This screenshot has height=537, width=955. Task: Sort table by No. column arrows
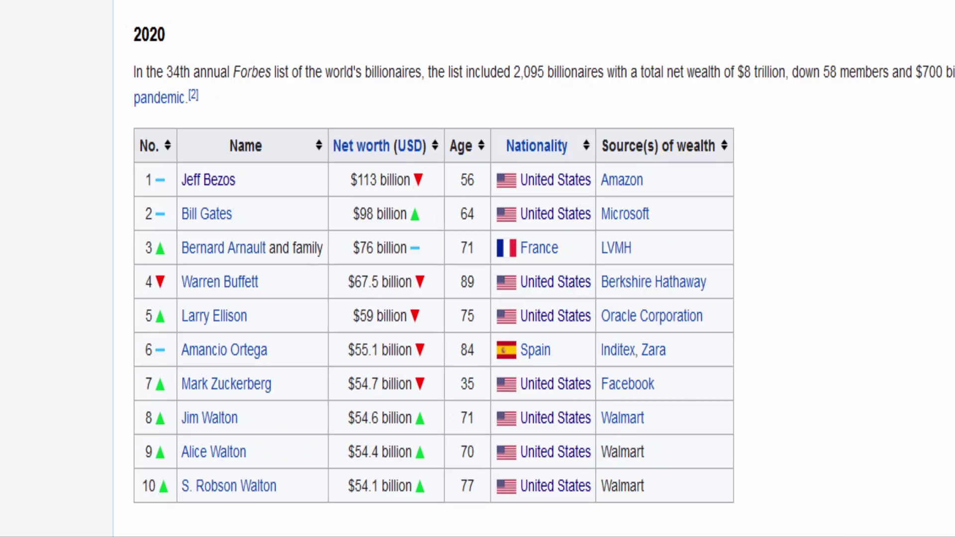tap(168, 145)
